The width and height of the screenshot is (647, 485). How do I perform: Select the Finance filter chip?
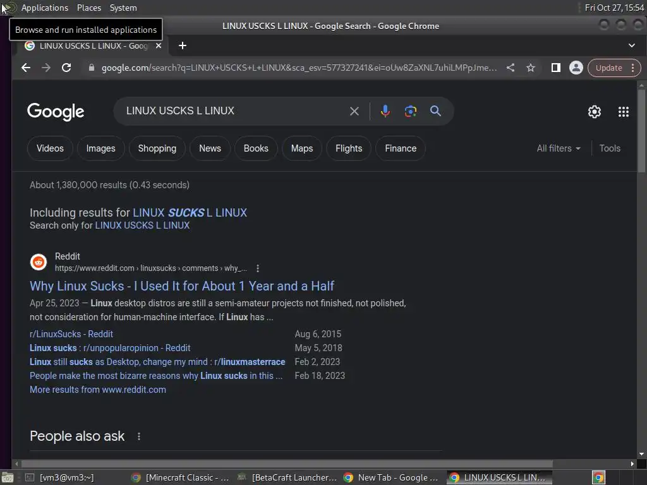[x=400, y=148]
